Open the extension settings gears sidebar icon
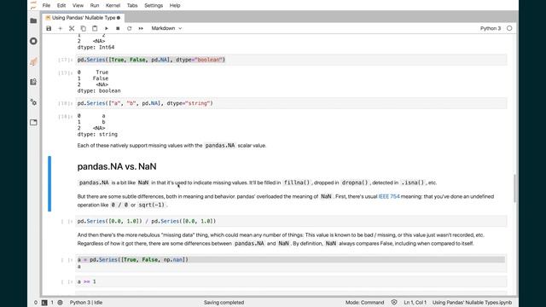 tap(33, 102)
